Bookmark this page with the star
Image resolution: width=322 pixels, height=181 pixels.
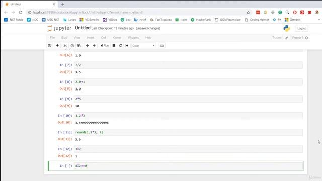(248, 12)
